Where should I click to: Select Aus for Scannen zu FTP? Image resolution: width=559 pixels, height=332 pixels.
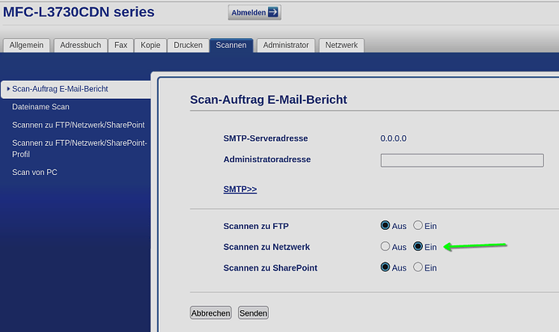(386, 225)
